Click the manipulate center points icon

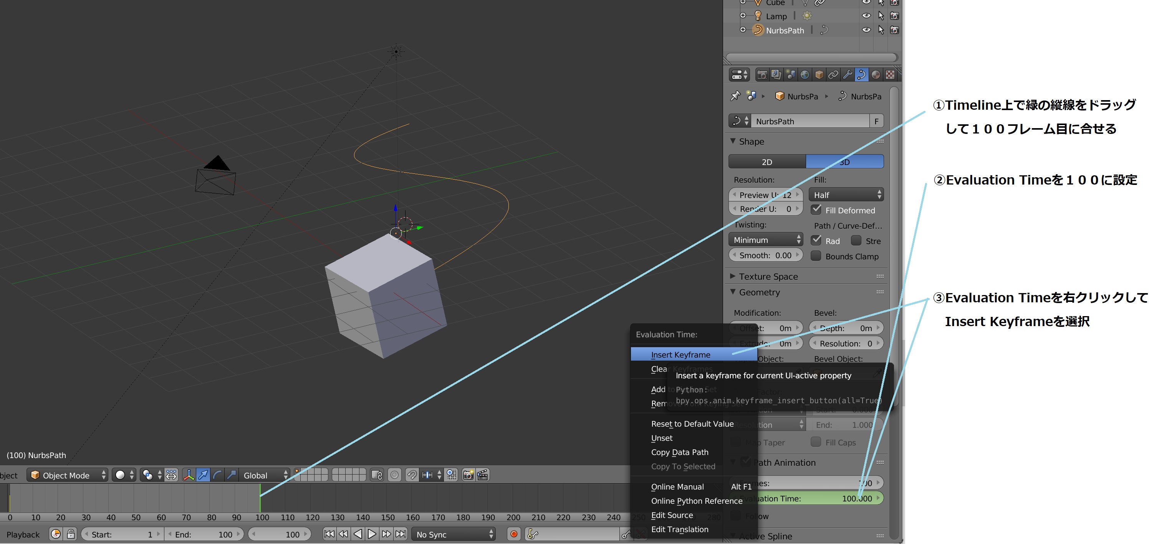pos(171,475)
